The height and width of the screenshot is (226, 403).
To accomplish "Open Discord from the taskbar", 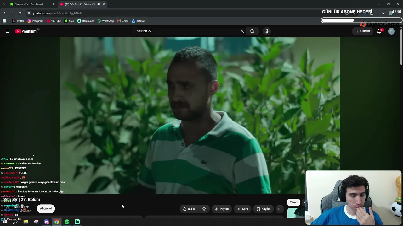I will (x=46, y=222).
